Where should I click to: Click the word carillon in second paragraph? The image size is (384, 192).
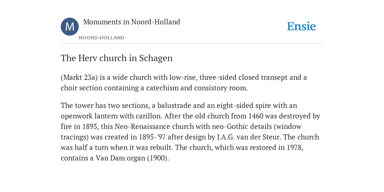148,116
